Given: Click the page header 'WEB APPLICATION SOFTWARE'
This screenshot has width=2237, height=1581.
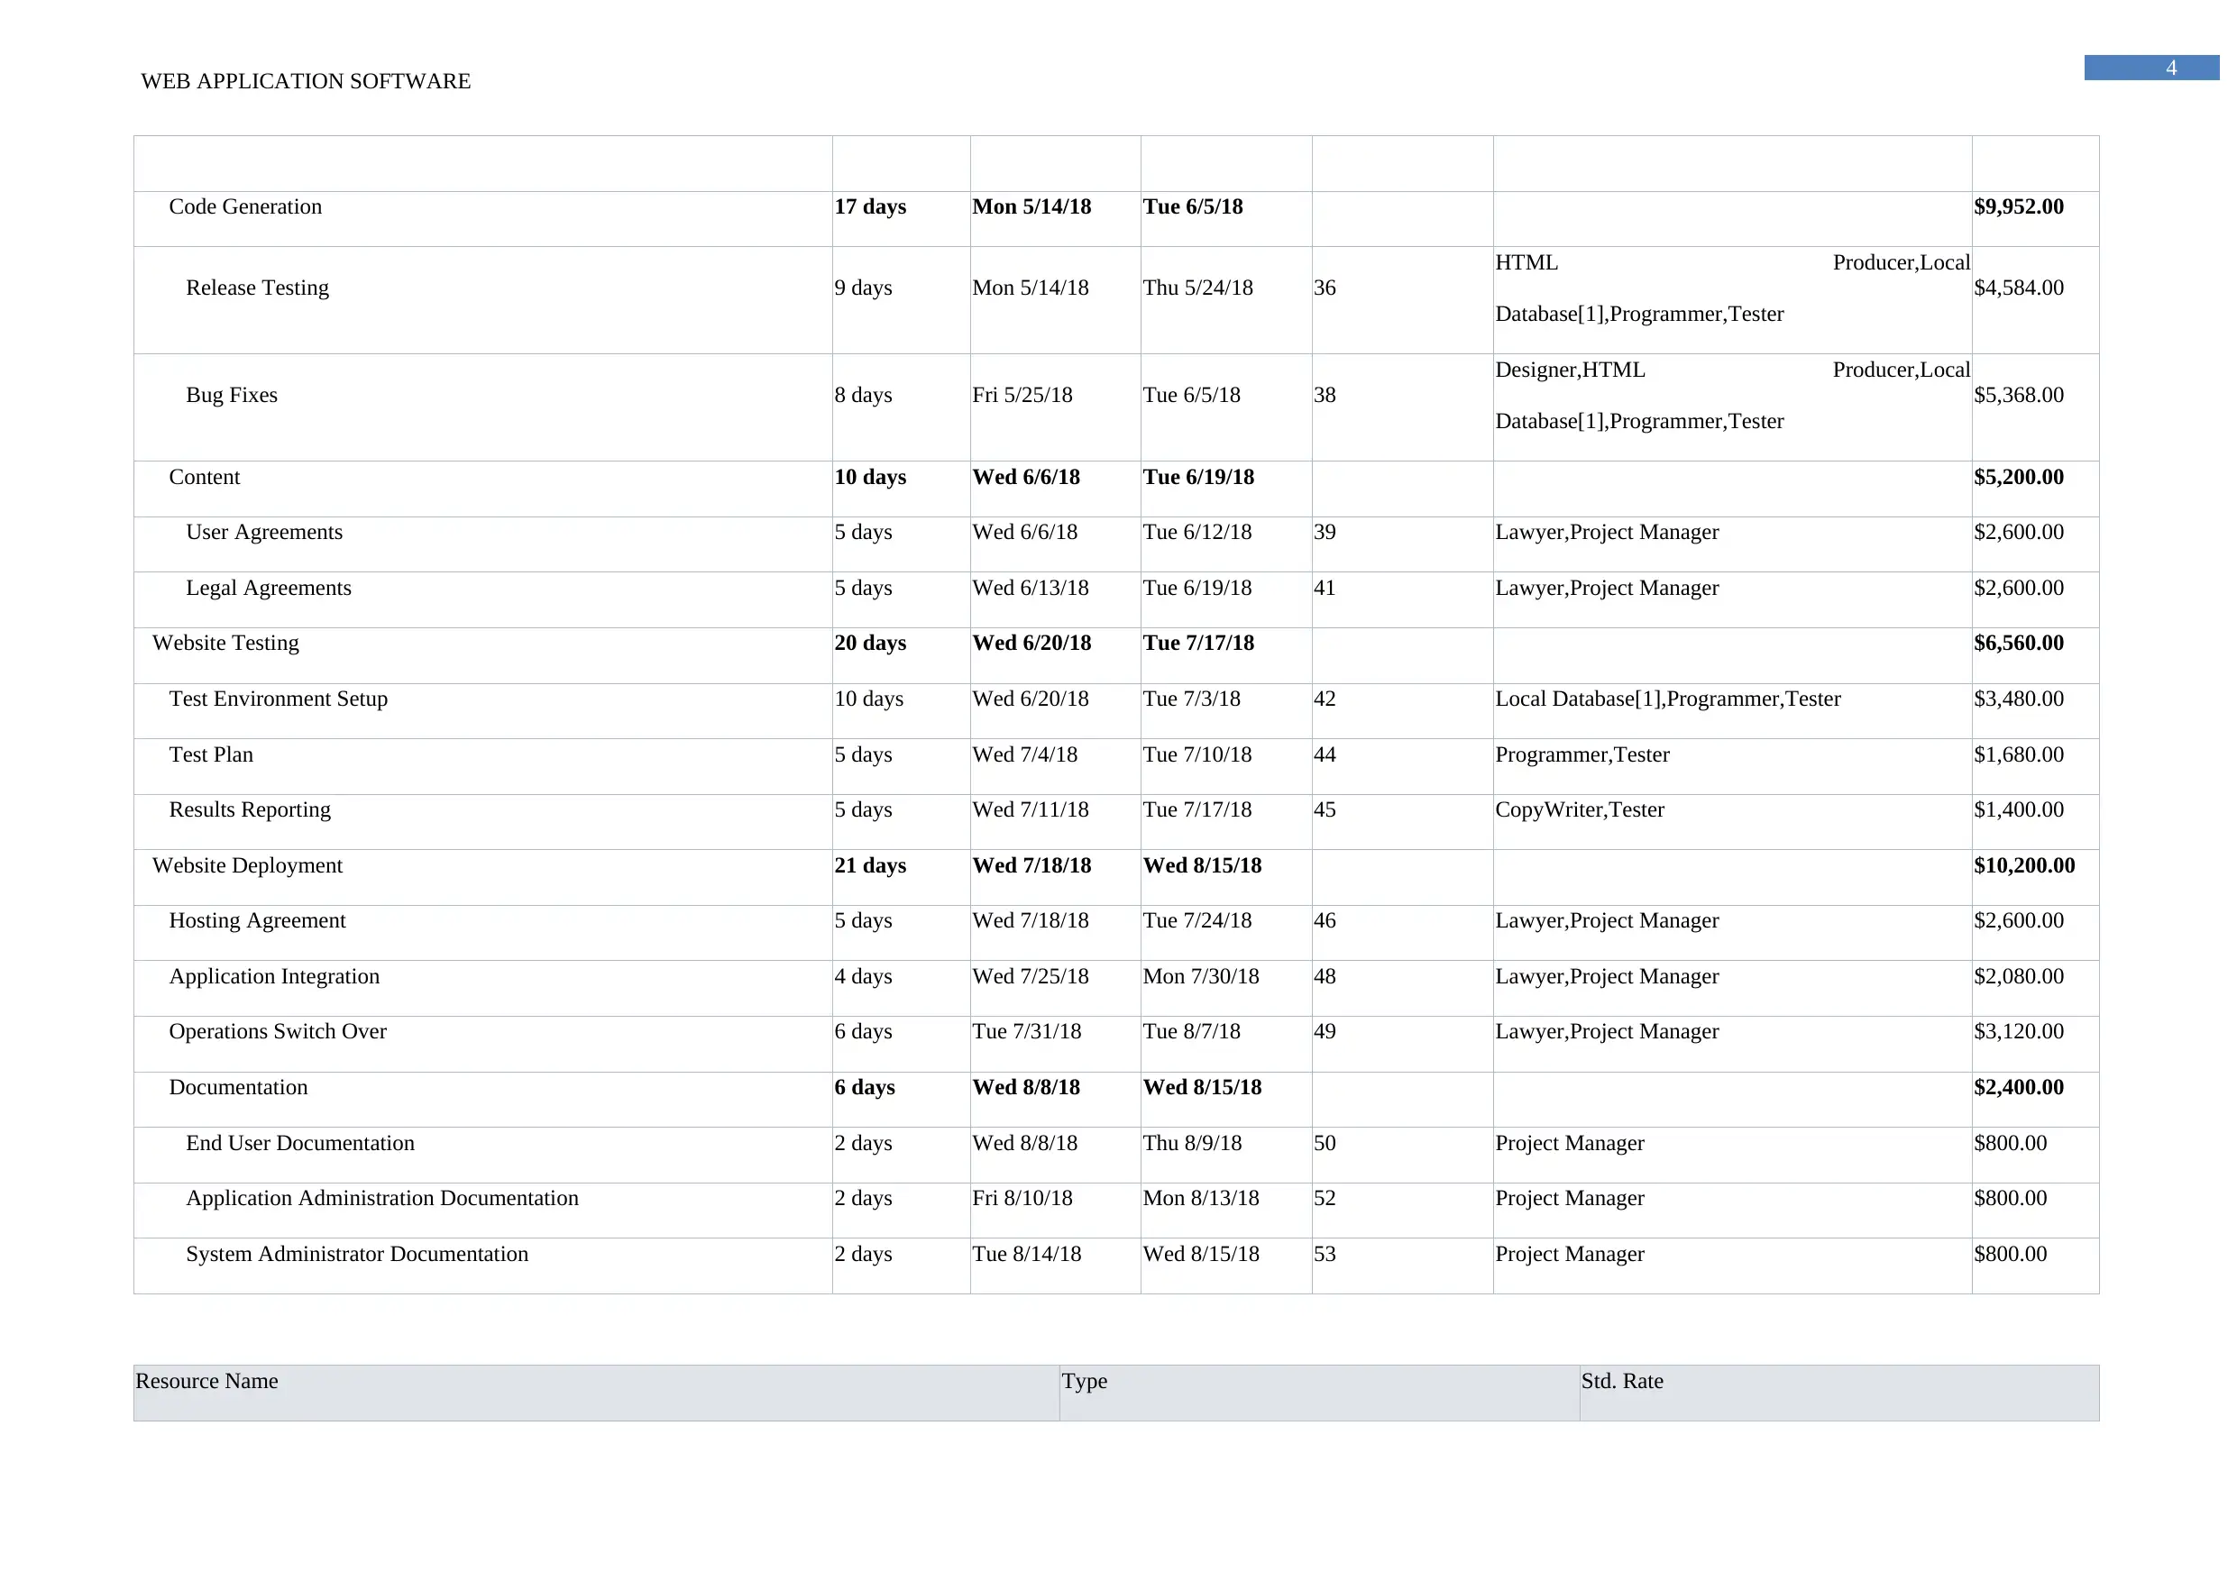Looking at the screenshot, I should click(x=306, y=81).
